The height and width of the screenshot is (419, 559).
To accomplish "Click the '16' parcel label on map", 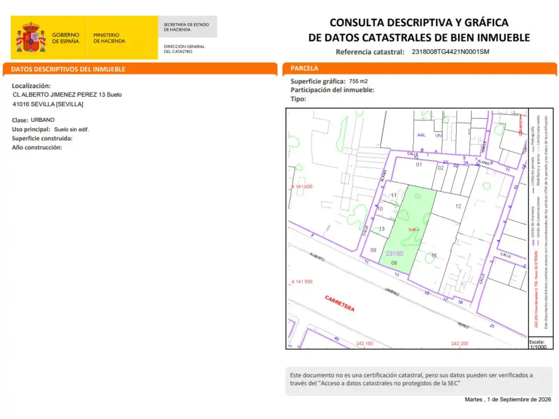I will click(x=434, y=255).
